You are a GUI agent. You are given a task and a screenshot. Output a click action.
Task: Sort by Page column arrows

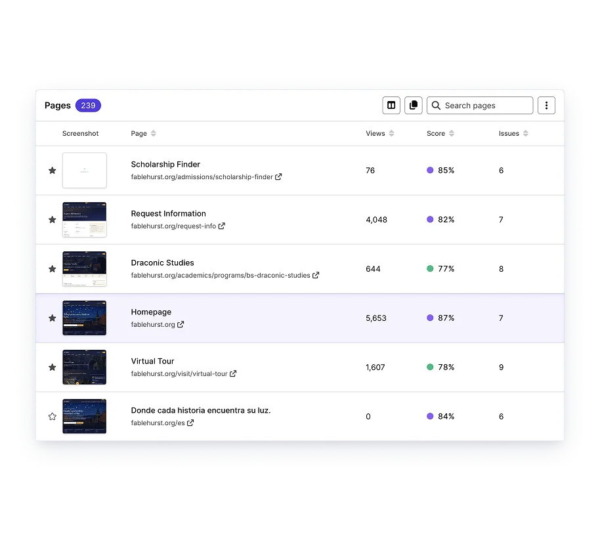pyautogui.click(x=154, y=133)
